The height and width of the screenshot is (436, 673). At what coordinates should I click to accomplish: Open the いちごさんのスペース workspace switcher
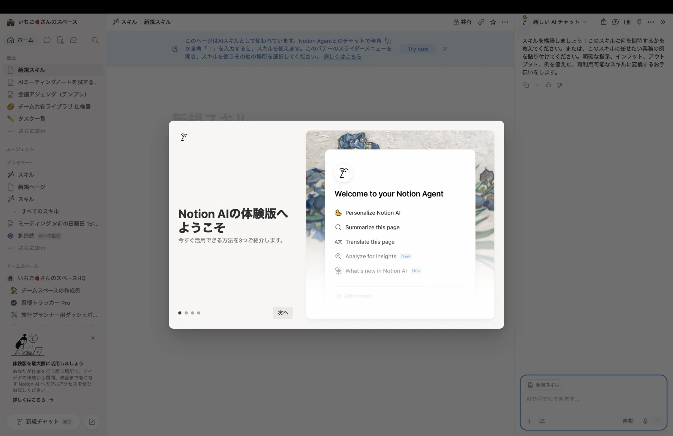point(42,22)
